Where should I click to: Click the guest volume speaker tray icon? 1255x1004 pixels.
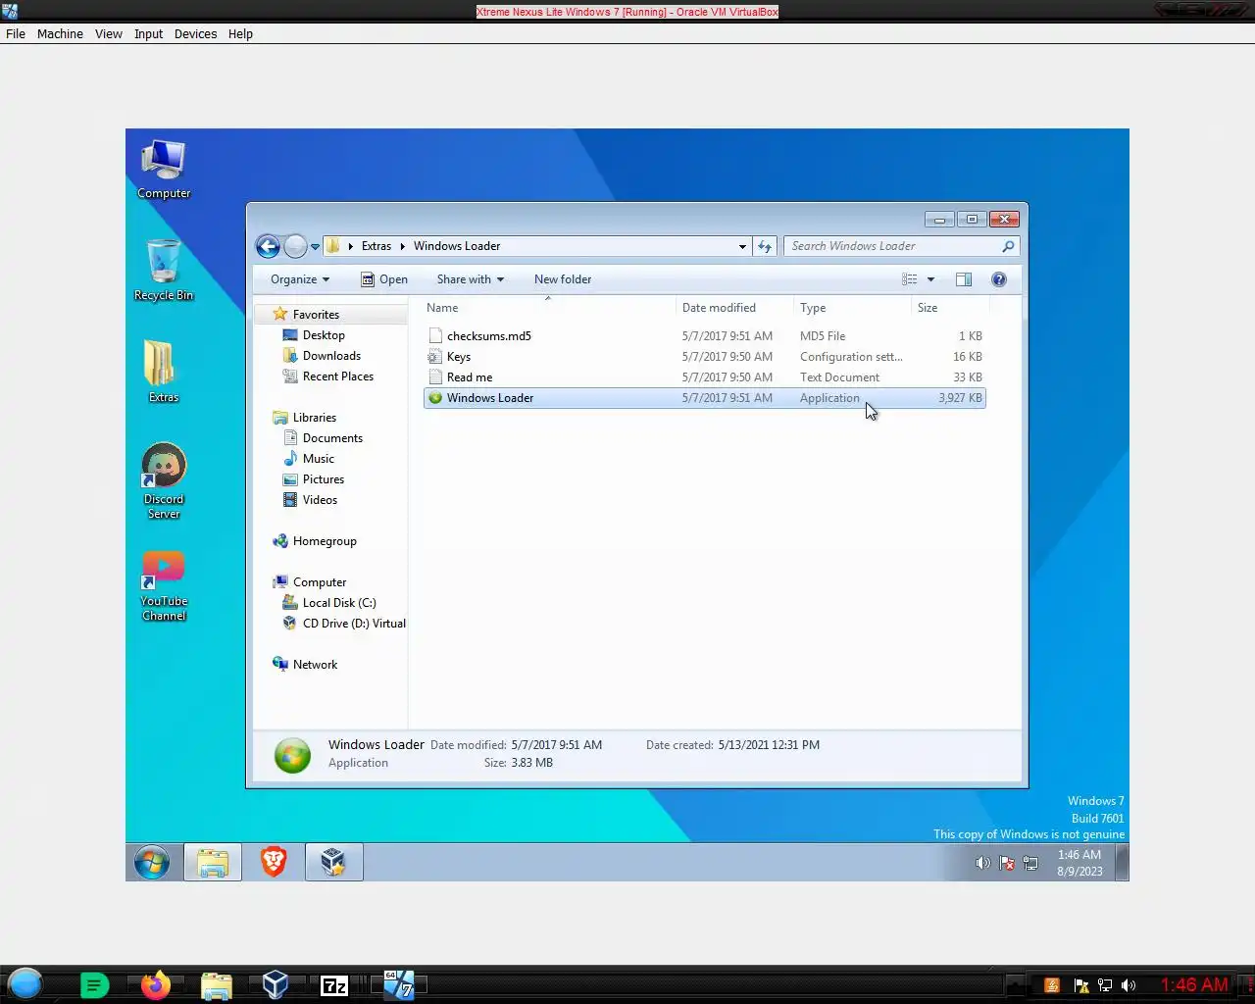[982, 863]
